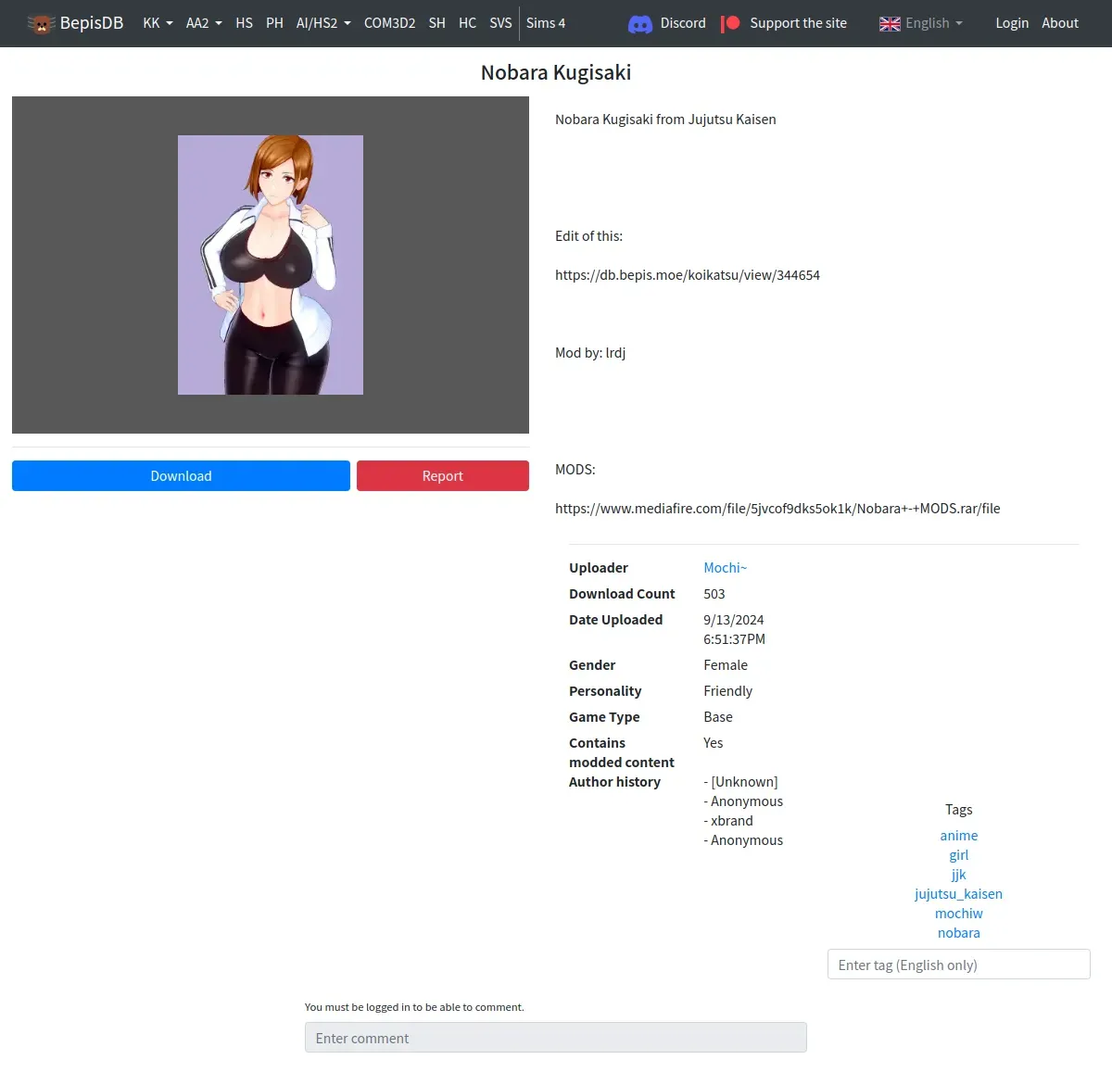
Task: Click the BepisDB home title
Action: tap(92, 23)
